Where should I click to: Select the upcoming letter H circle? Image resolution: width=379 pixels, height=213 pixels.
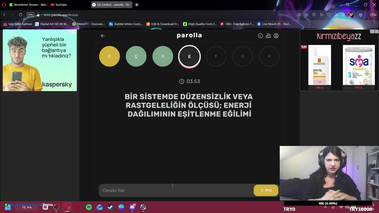coord(269,56)
